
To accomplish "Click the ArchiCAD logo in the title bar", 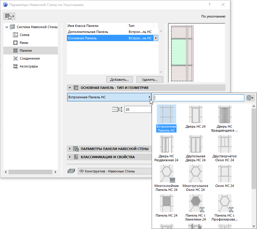I will 5,5.
